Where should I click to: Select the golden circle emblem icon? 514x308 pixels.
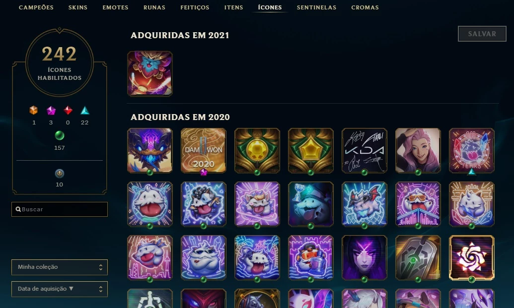257,150
